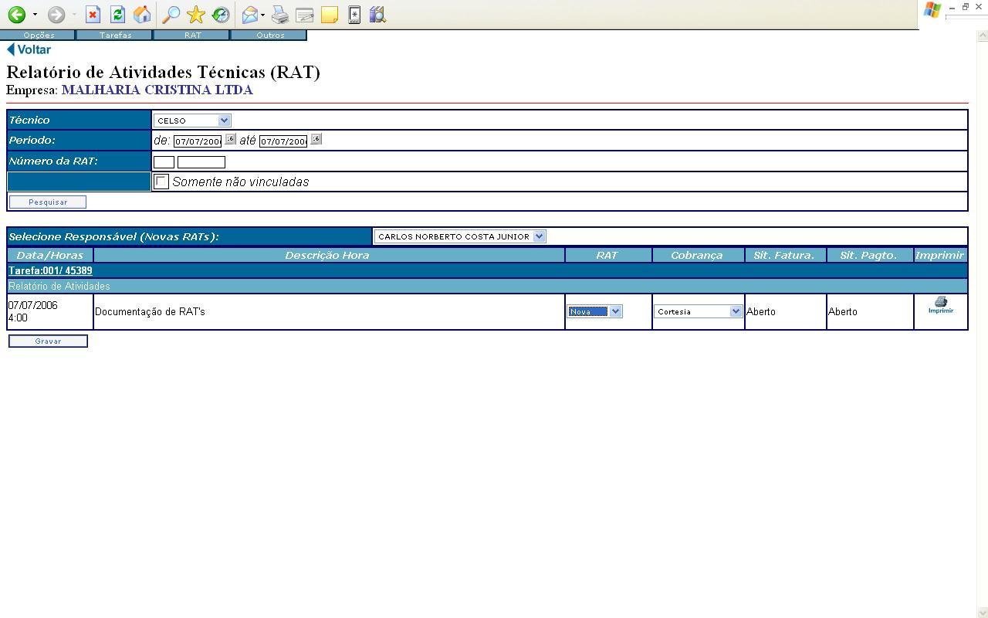Click the Imprimir printer icon in the RAT row

click(940, 305)
